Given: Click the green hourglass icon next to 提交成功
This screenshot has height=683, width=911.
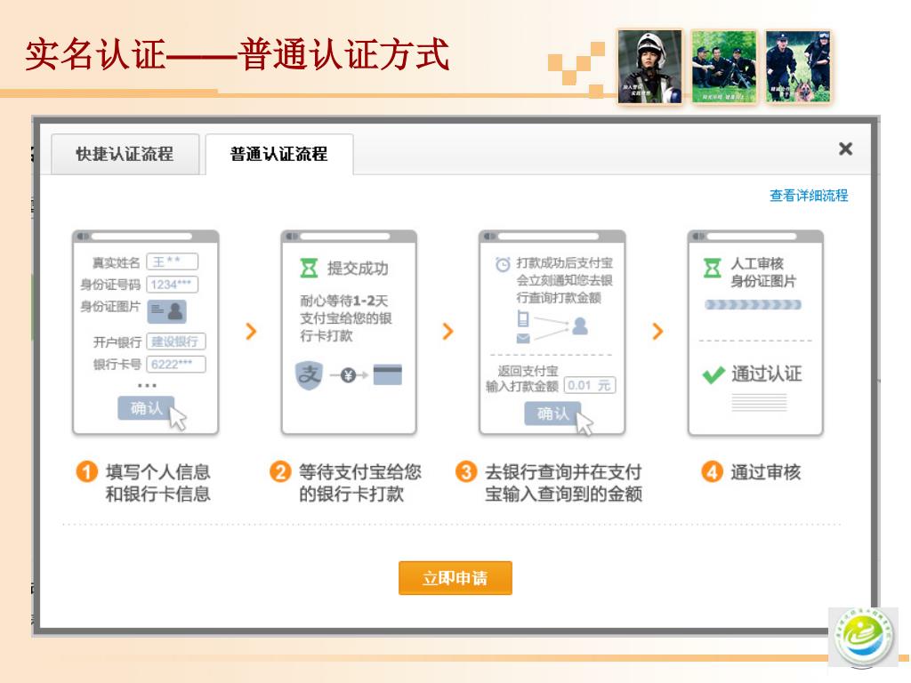Looking at the screenshot, I should click(x=309, y=269).
